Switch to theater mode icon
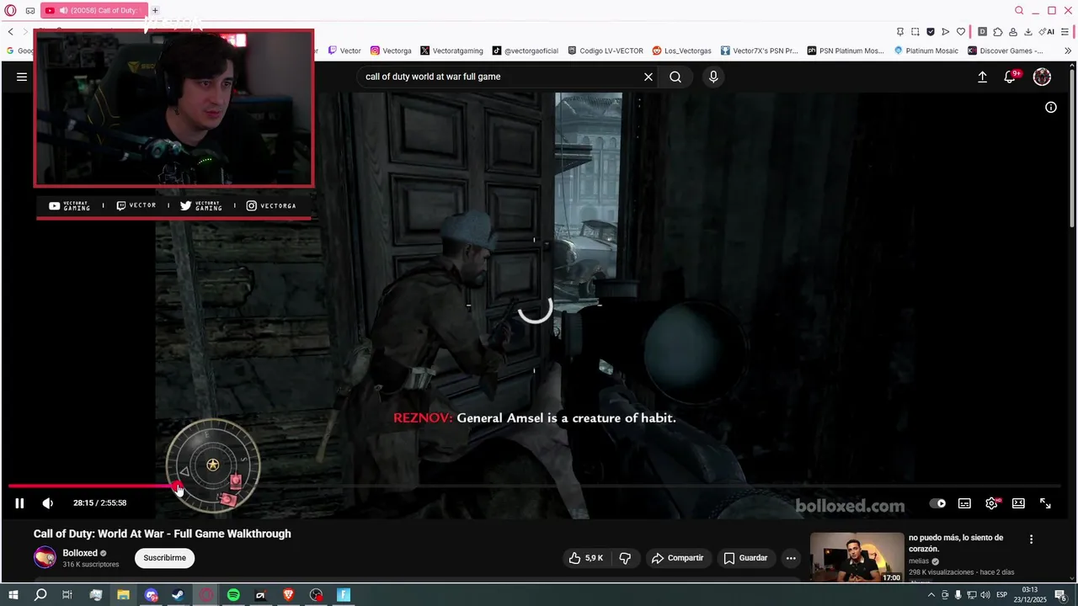Image resolution: width=1078 pixels, height=606 pixels. tap(1018, 503)
